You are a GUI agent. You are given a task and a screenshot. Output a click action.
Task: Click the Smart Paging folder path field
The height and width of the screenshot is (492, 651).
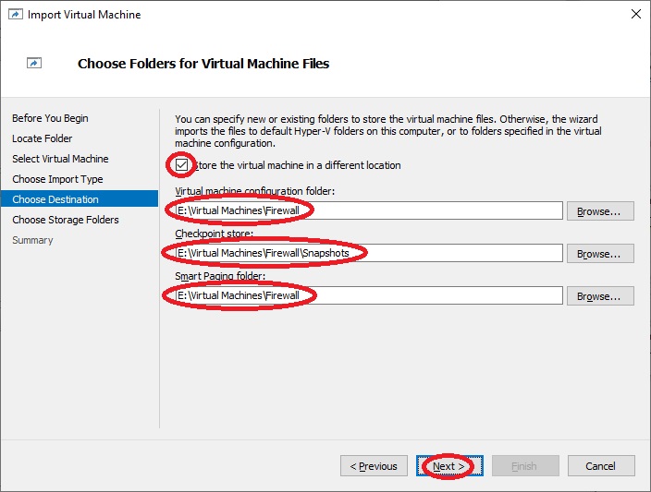[369, 295]
